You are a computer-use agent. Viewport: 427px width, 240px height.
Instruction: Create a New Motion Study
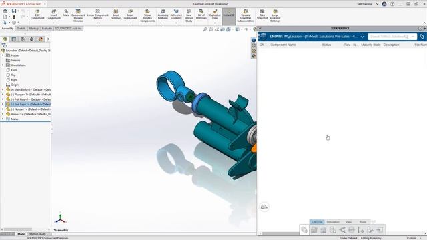189,16
